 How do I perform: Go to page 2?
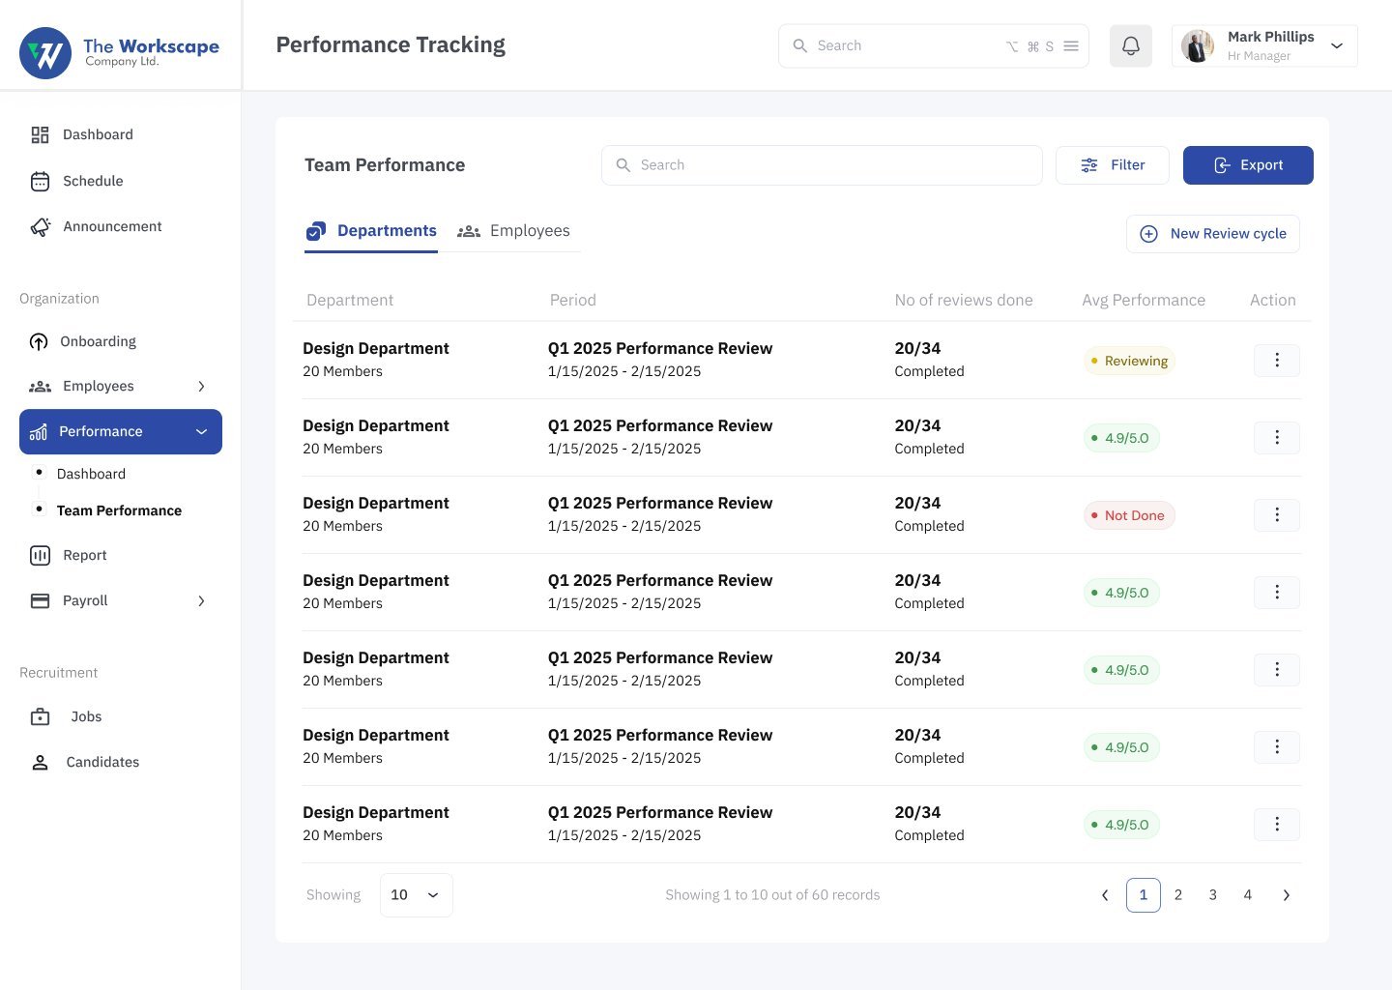(1178, 895)
